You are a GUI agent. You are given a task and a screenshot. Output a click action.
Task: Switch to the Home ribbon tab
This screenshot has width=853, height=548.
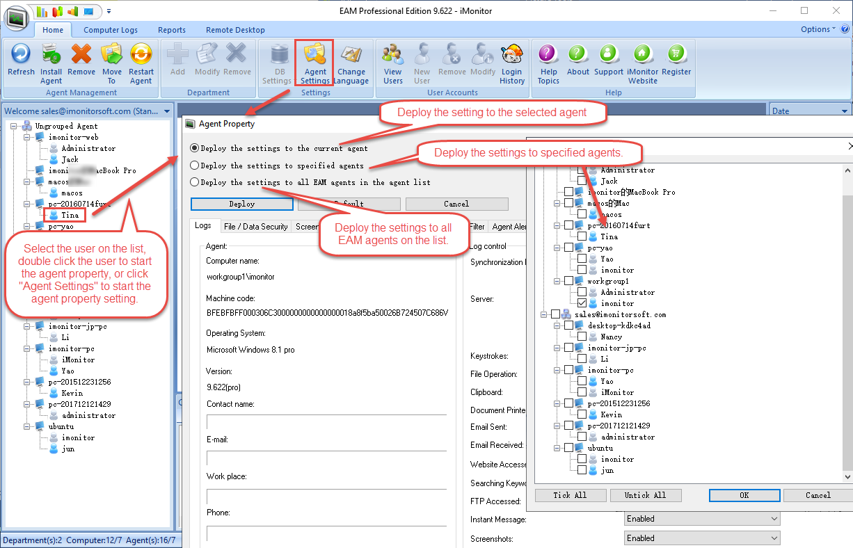pyautogui.click(x=53, y=30)
